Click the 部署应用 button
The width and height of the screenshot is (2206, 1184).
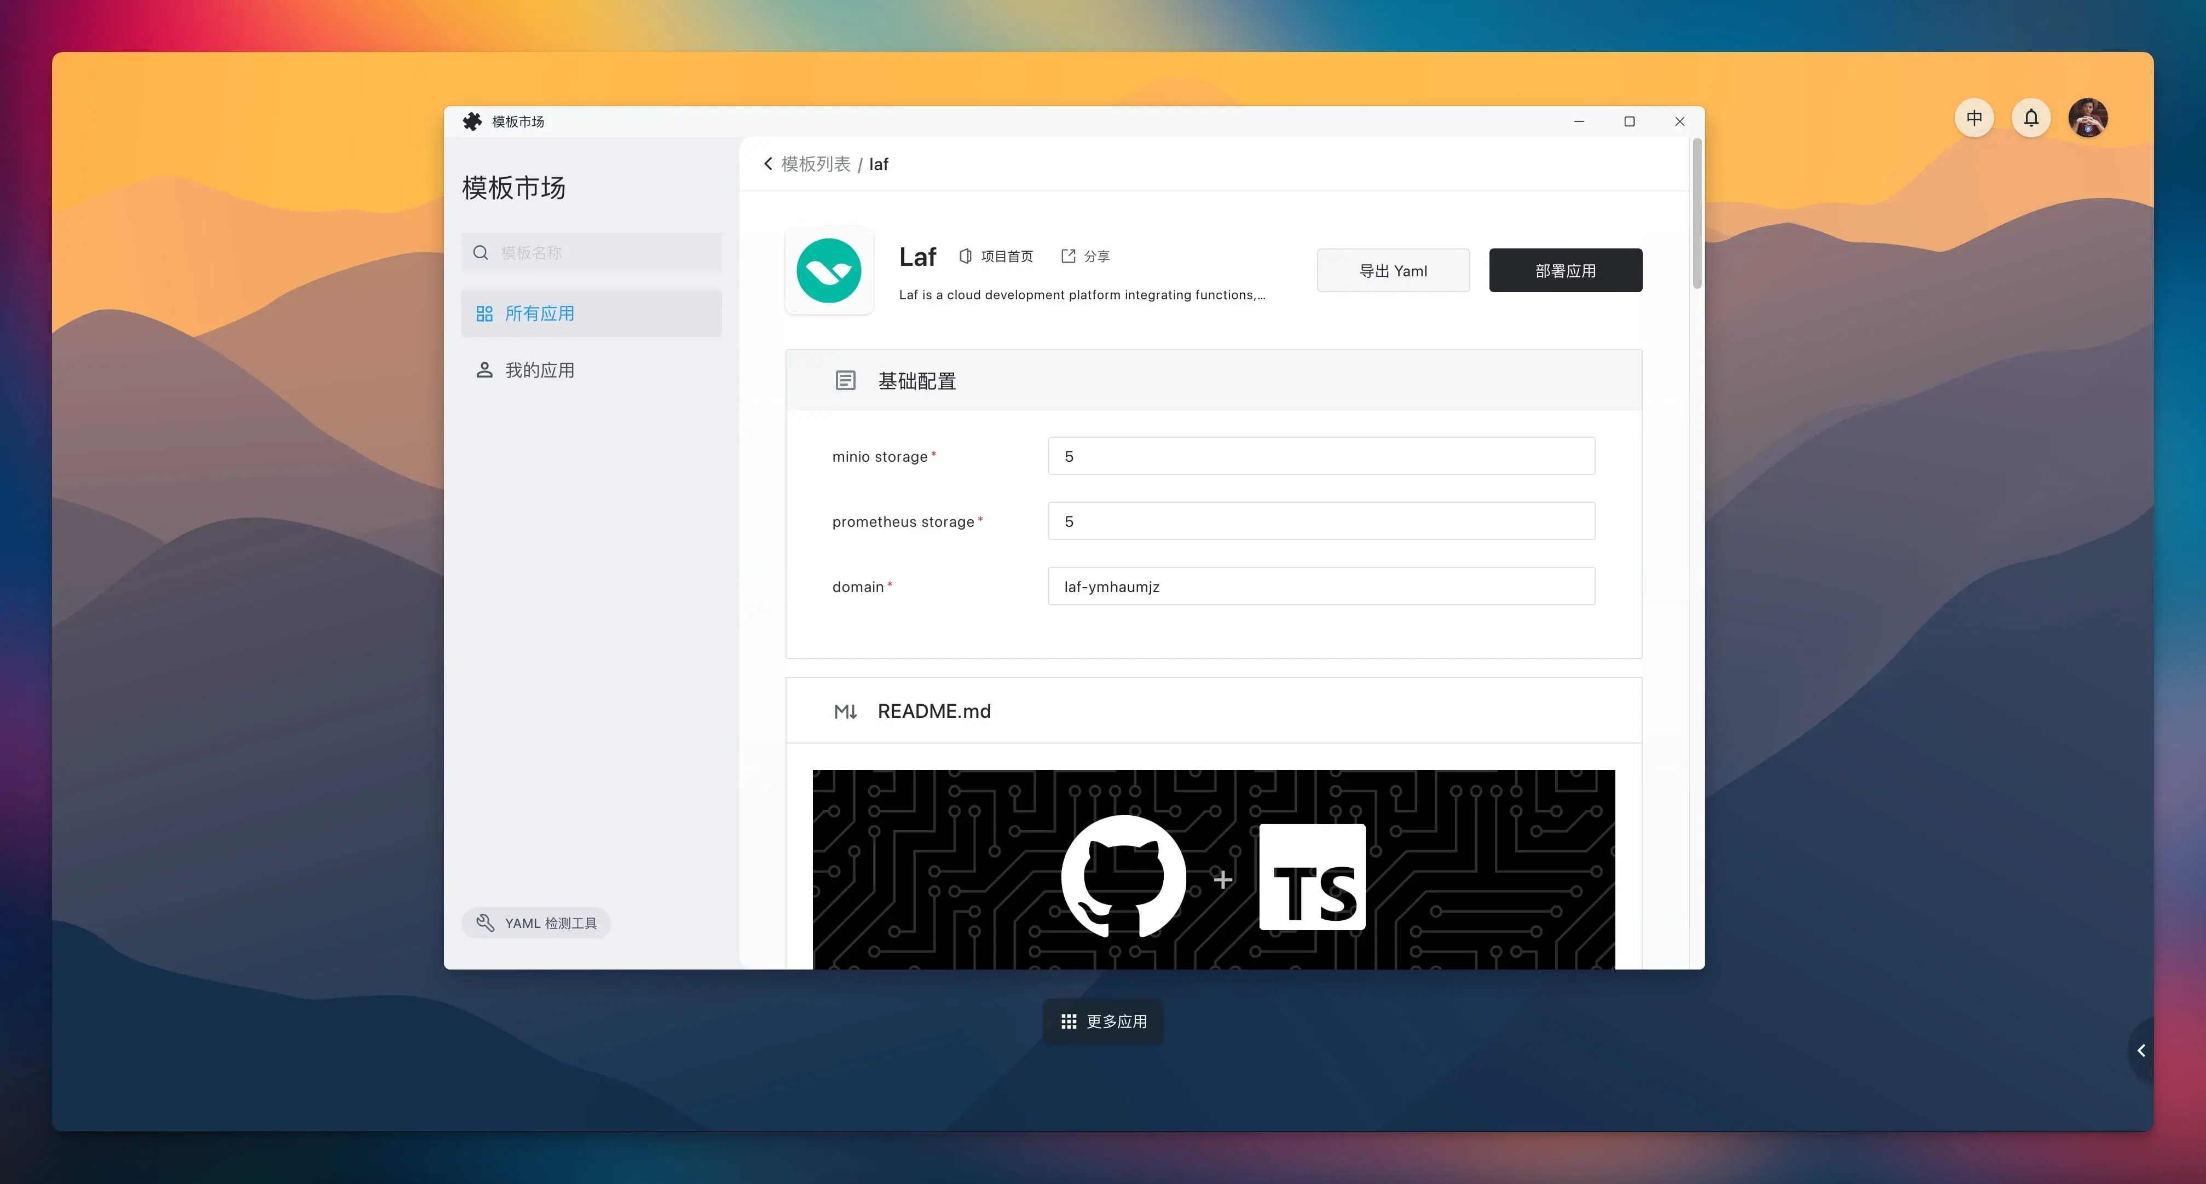pos(1566,270)
